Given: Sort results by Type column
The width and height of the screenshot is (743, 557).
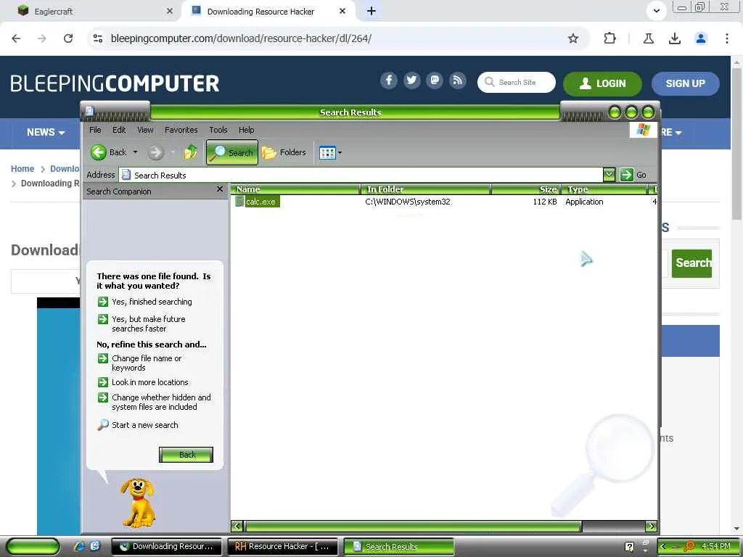Looking at the screenshot, I should coord(604,189).
